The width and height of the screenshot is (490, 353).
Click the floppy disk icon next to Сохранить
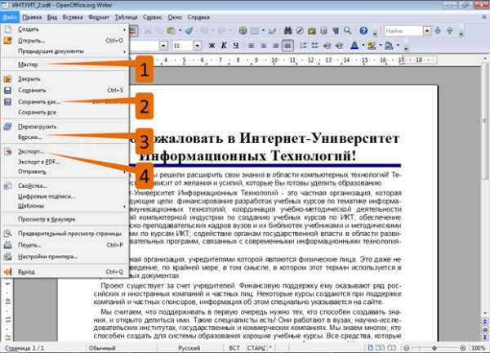tap(7, 90)
